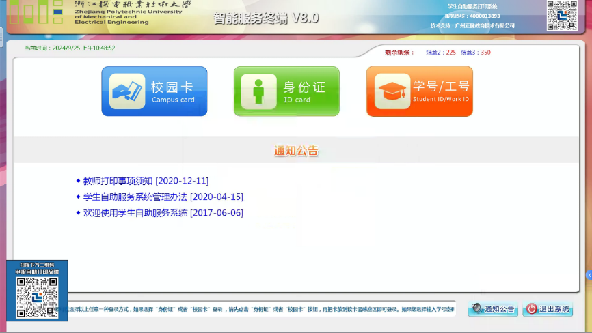Screen dimensions: 592x333
Task: Click the QR code in the top-right corner
Action: [561, 15]
